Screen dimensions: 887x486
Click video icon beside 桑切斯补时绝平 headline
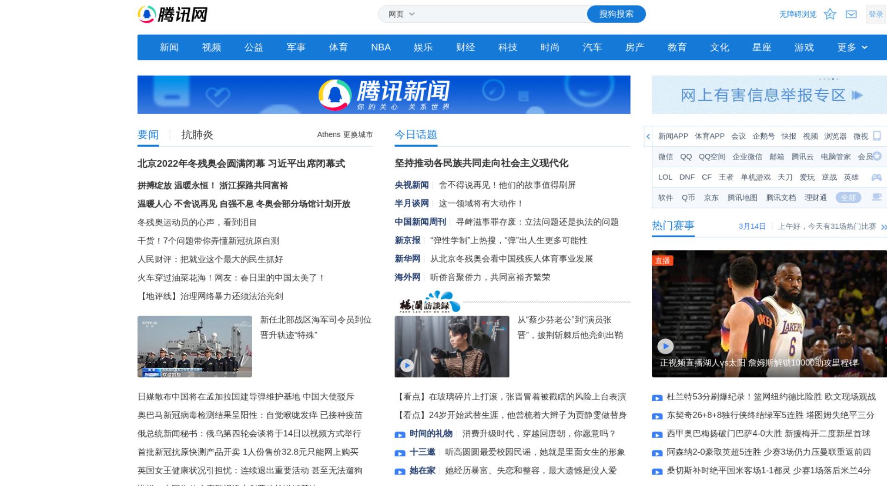coord(657,472)
